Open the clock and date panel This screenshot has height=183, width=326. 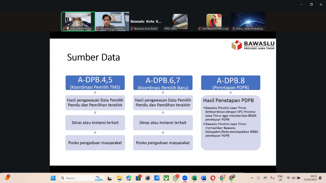pyautogui.click(x=310, y=178)
